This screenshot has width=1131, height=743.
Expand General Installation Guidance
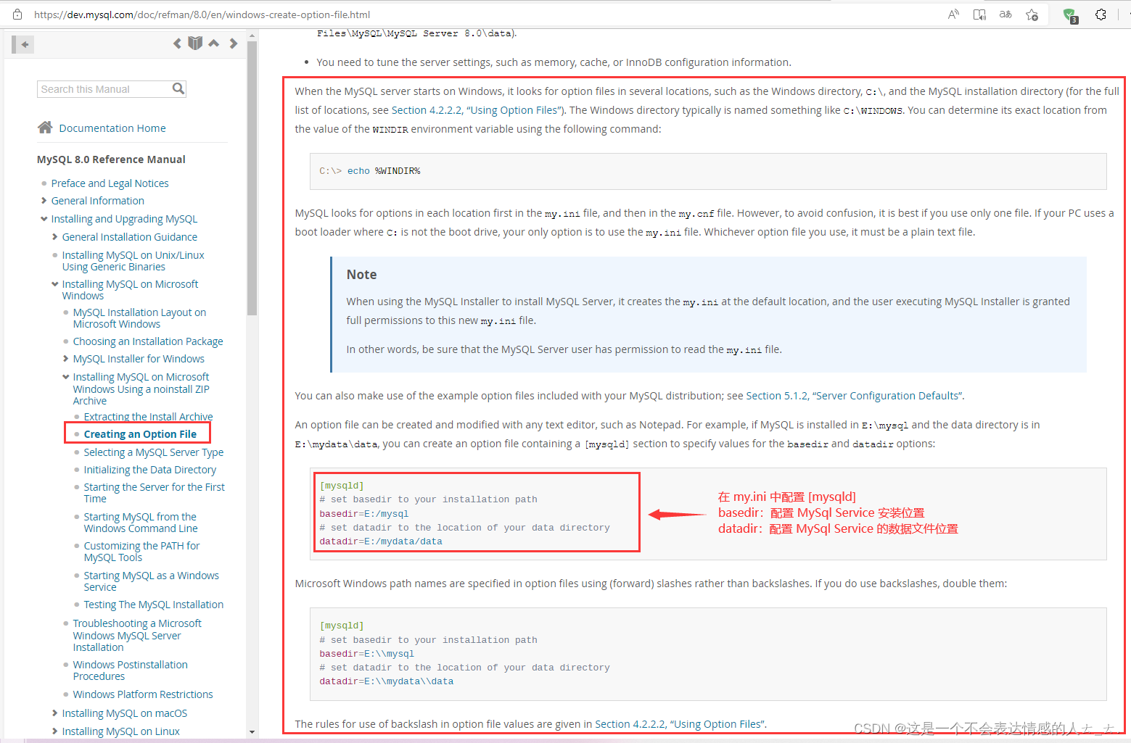(55, 237)
